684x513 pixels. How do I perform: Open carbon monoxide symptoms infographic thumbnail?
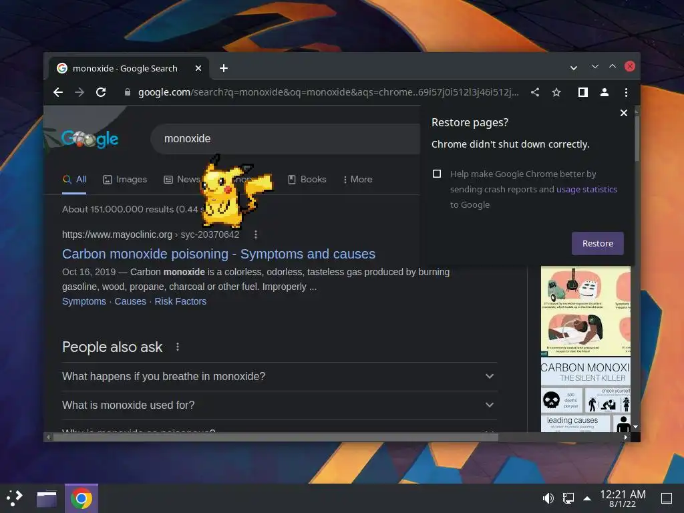pos(585,311)
